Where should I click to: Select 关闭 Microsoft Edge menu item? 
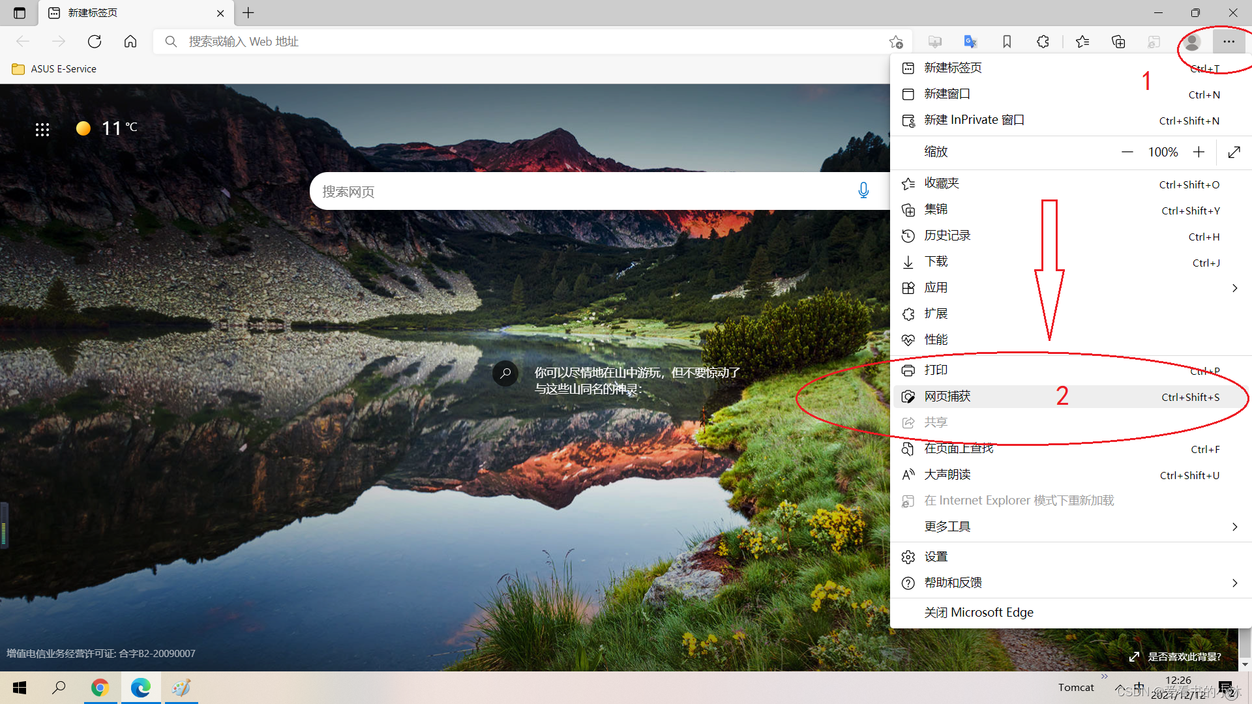[x=1069, y=613]
